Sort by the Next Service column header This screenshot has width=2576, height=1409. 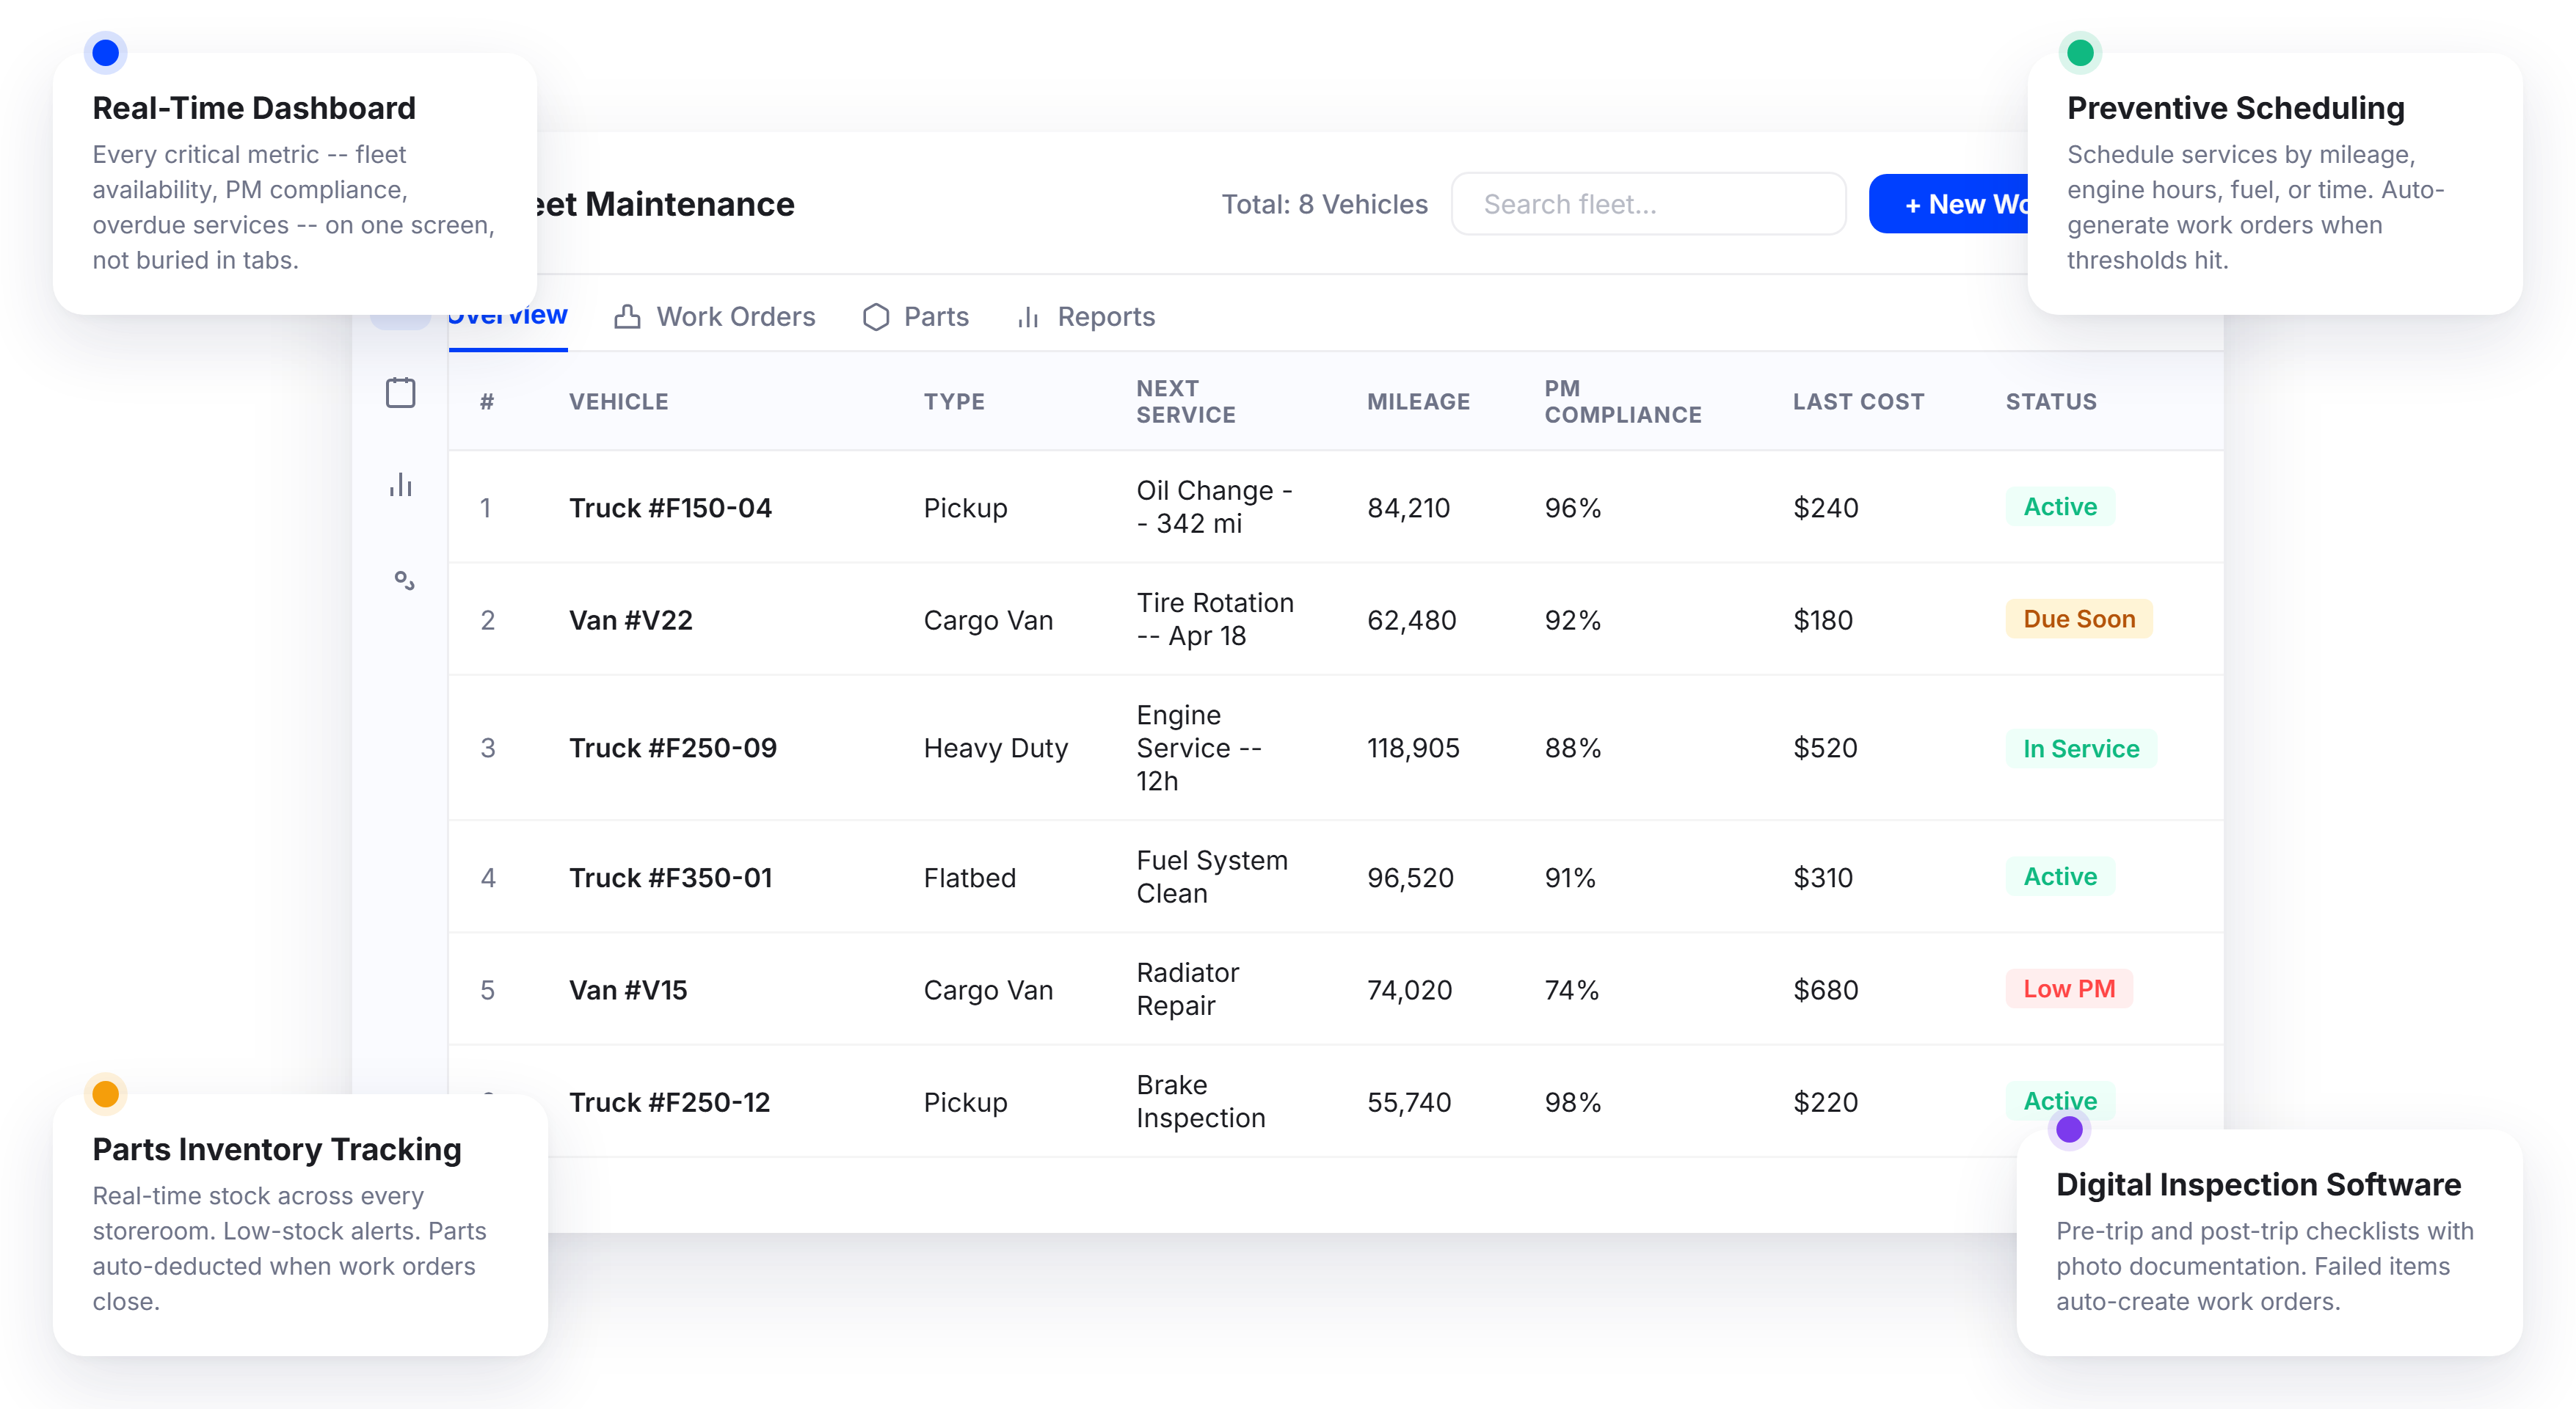click(x=1186, y=401)
